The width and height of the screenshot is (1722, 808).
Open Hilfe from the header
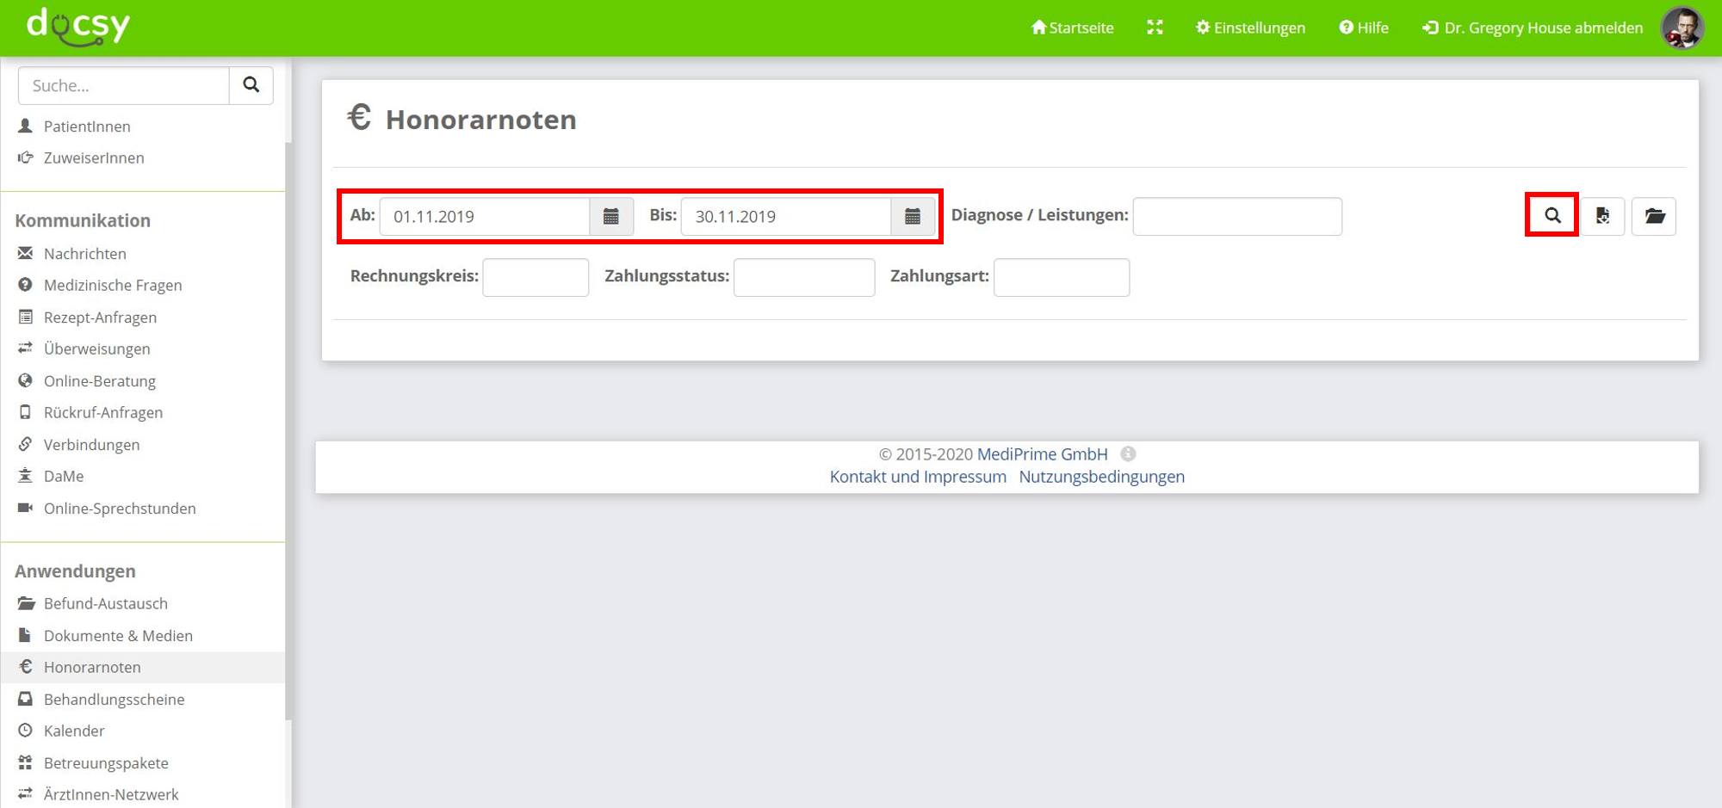coord(1364,28)
